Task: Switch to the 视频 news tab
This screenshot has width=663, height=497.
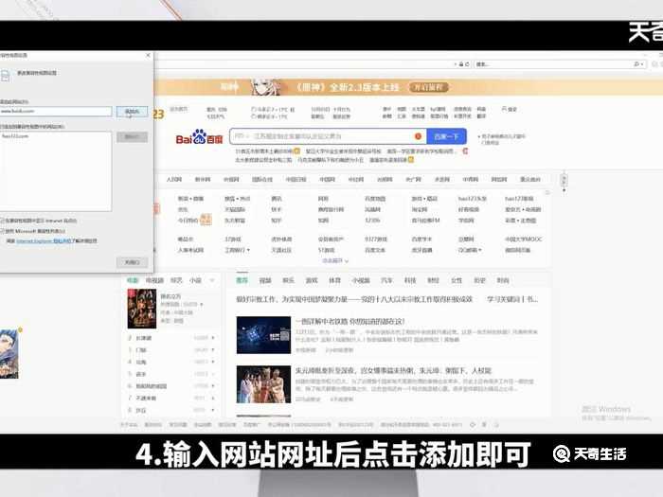Action: pyautogui.click(x=265, y=280)
